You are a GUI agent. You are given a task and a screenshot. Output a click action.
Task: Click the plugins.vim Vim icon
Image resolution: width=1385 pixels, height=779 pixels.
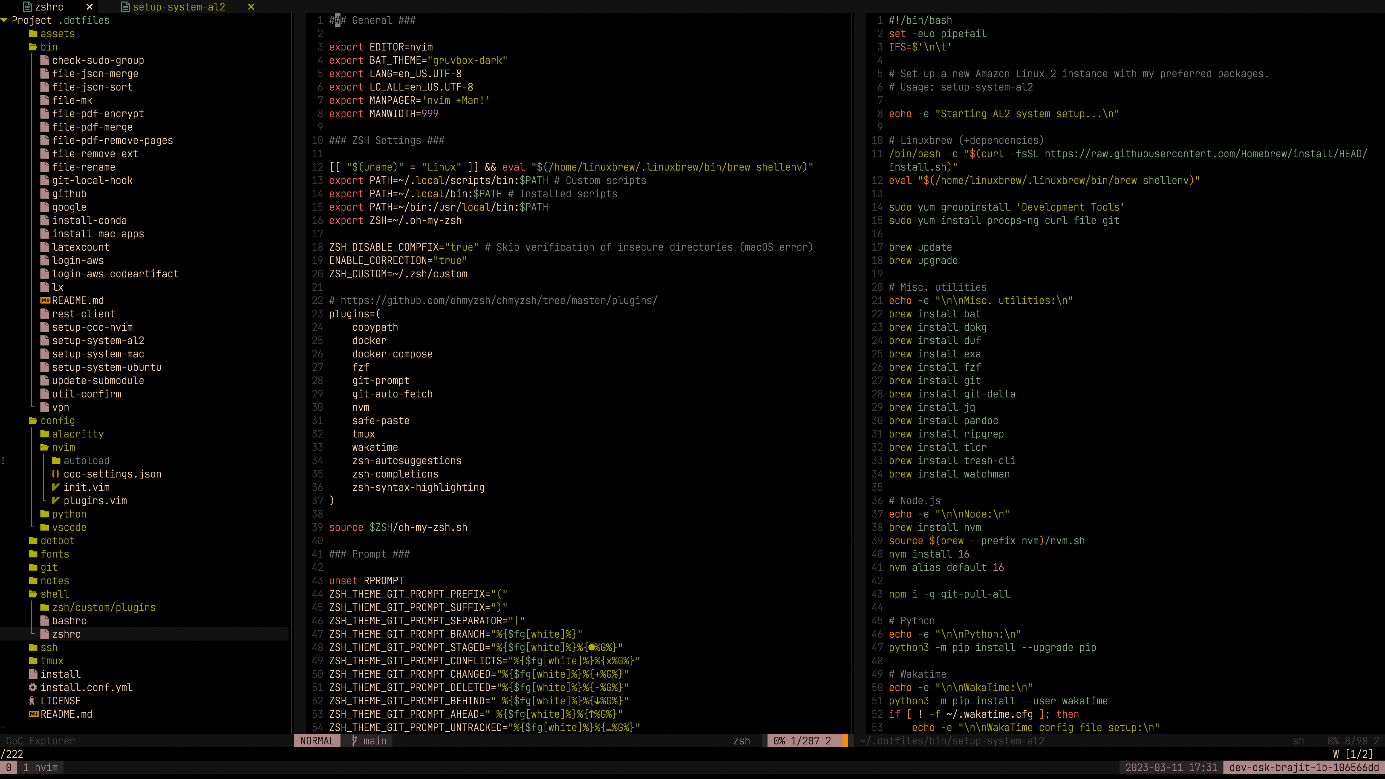[56, 501]
